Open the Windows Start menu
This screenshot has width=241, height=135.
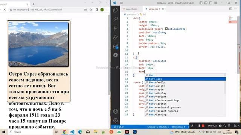click(4, 132)
